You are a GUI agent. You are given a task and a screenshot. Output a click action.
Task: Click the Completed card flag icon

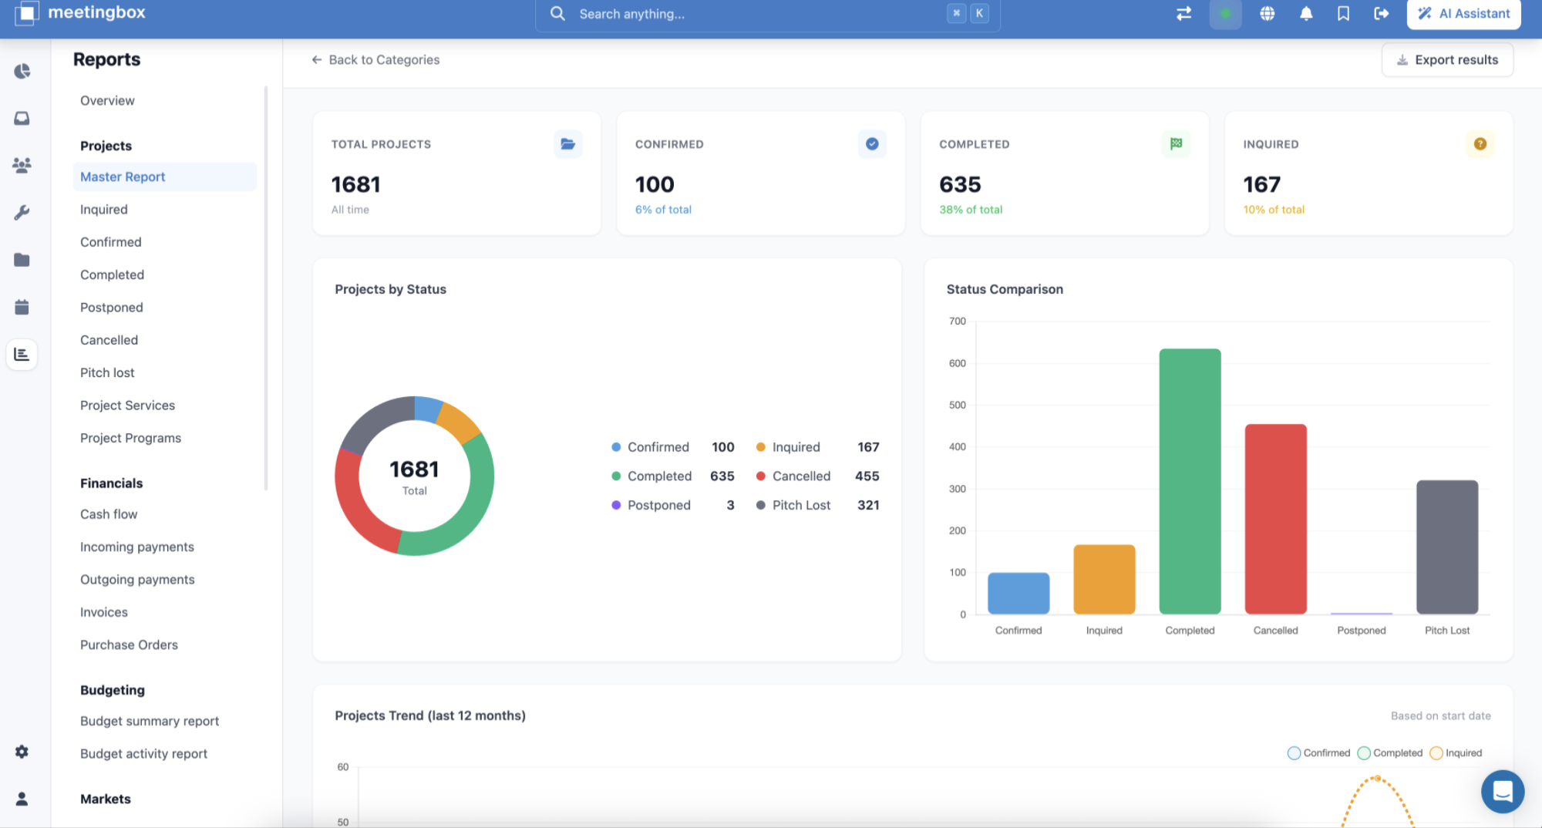[1176, 143]
